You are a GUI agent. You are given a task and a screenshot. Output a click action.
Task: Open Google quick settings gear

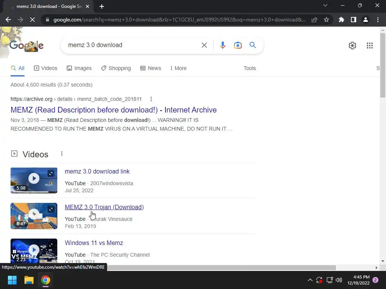(x=352, y=46)
